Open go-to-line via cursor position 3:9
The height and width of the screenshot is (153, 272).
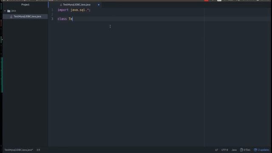tap(38, 150)
